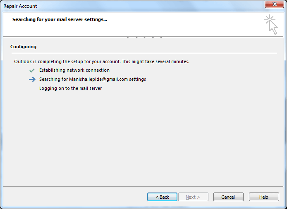The image size is (287, 209).
Task: Click the green checkmark beside Establishing network connection
Action: (x=32, y=70)
